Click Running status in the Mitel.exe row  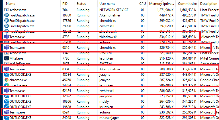coord(83,58)
